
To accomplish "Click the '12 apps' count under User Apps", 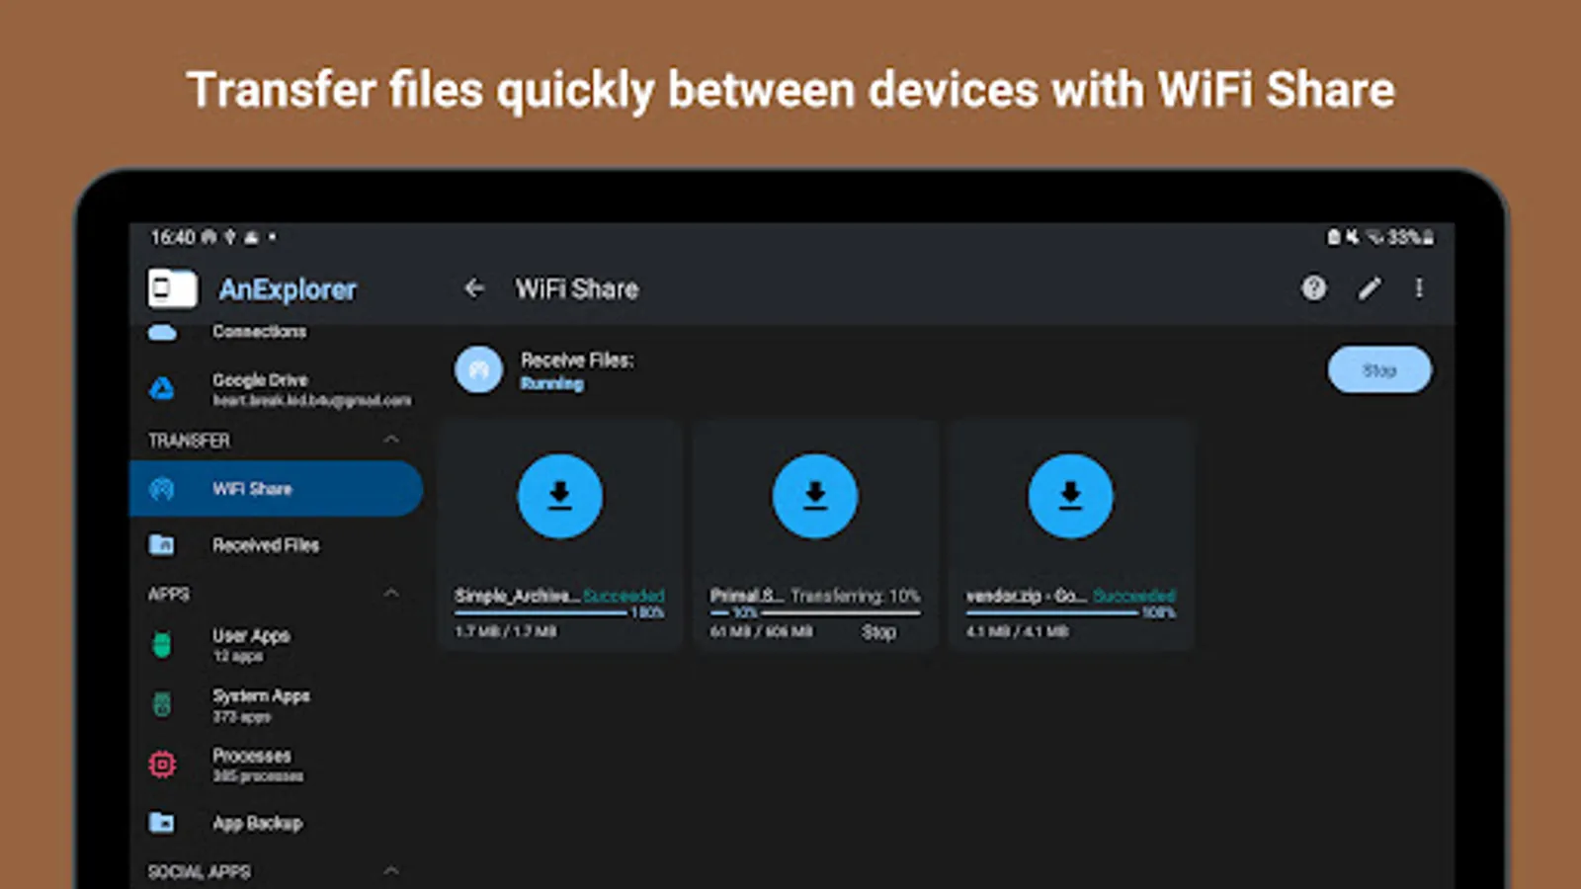I will click(238, 657).
